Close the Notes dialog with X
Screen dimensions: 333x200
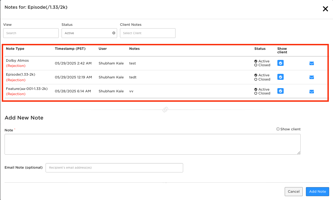325,9
